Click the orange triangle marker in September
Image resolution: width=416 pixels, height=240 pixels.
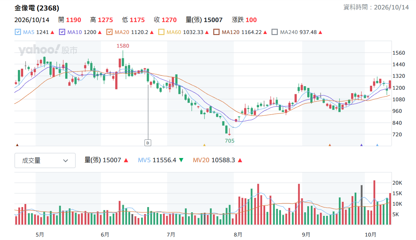330,145
